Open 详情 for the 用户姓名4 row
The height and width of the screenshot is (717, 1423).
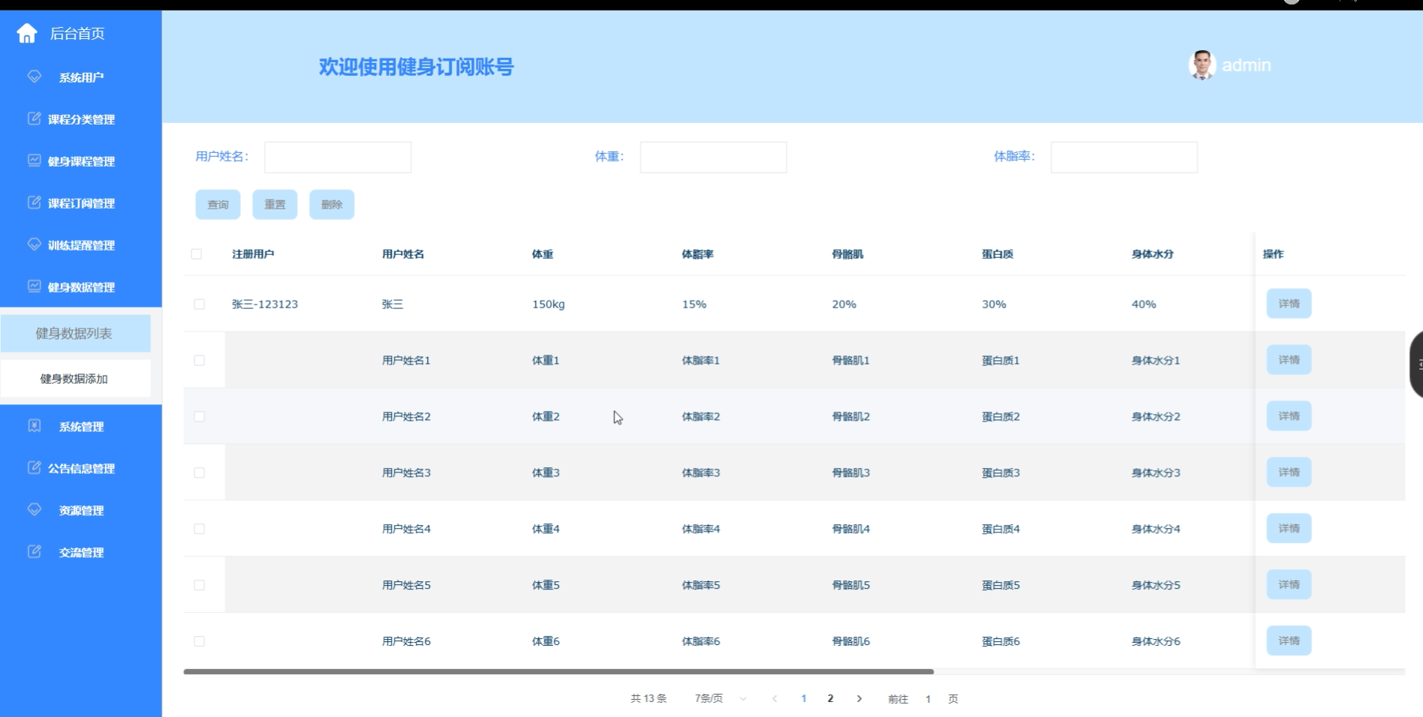point(1289,529)
